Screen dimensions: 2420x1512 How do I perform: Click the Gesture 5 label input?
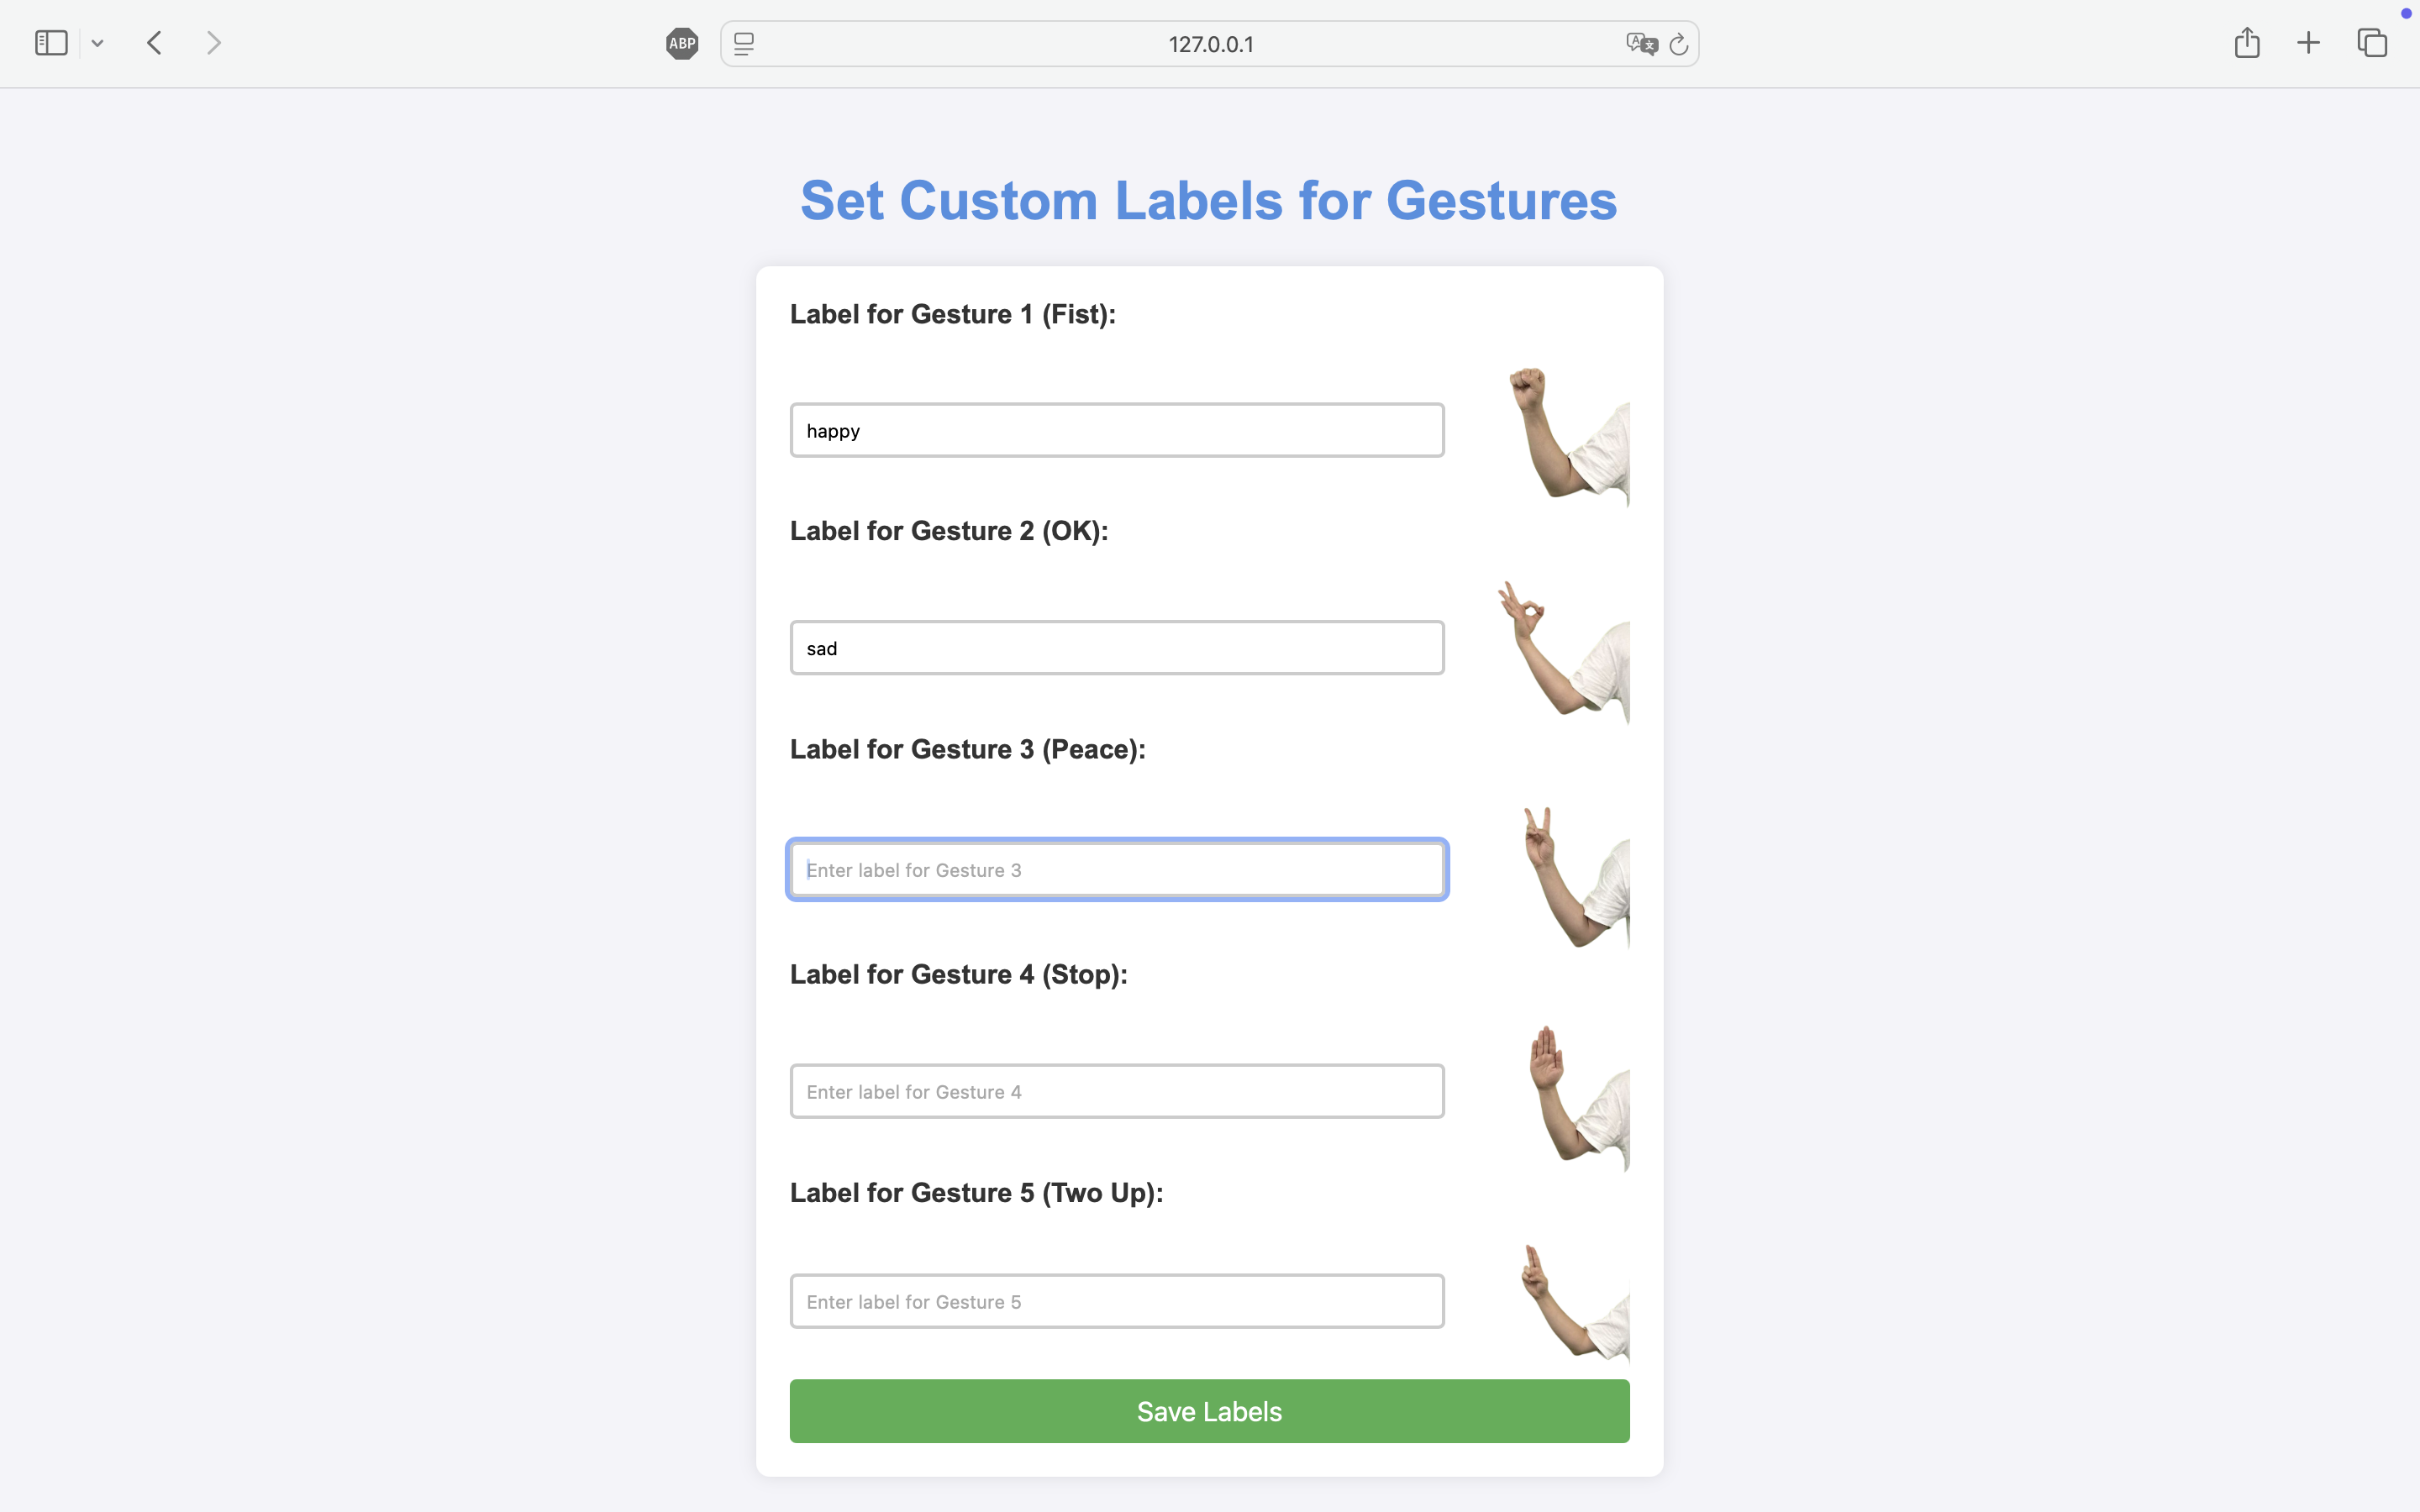[1117, 1301]
